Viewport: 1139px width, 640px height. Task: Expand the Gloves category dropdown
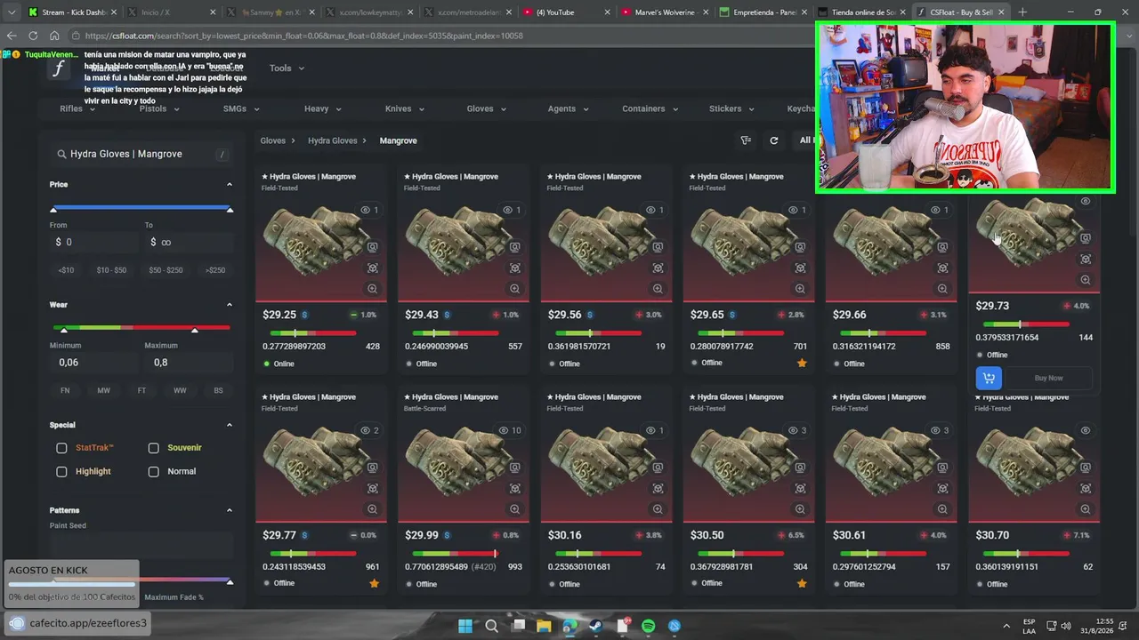[487, 108]
